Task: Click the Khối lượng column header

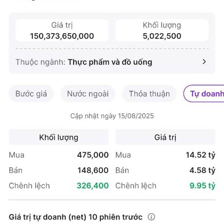Action: [x=59, y=137]
